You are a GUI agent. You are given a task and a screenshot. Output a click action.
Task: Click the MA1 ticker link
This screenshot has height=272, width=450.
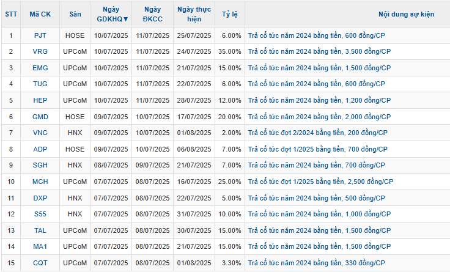[x=40, y=246]
